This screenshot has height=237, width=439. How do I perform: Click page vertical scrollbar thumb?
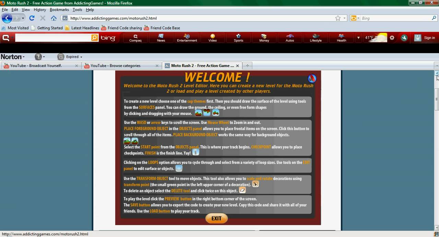click(437, 100)
